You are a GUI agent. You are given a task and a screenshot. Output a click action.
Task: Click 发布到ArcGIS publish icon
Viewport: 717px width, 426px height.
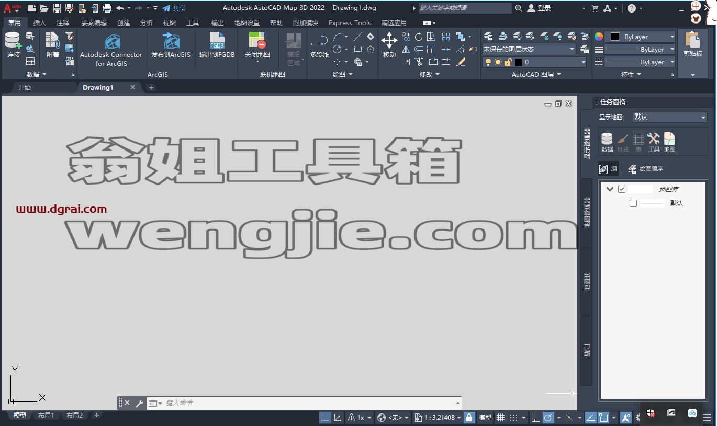[x=171, y=45]
